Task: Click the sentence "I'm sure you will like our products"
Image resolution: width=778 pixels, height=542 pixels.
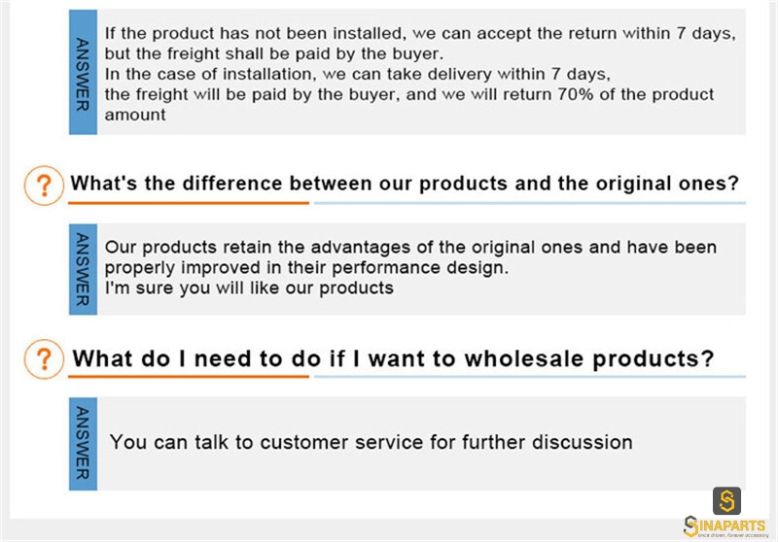Action: 249,288
